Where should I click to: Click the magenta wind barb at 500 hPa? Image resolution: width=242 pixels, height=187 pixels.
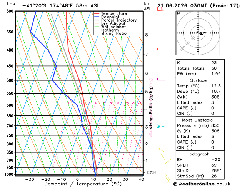click(161, 79)
